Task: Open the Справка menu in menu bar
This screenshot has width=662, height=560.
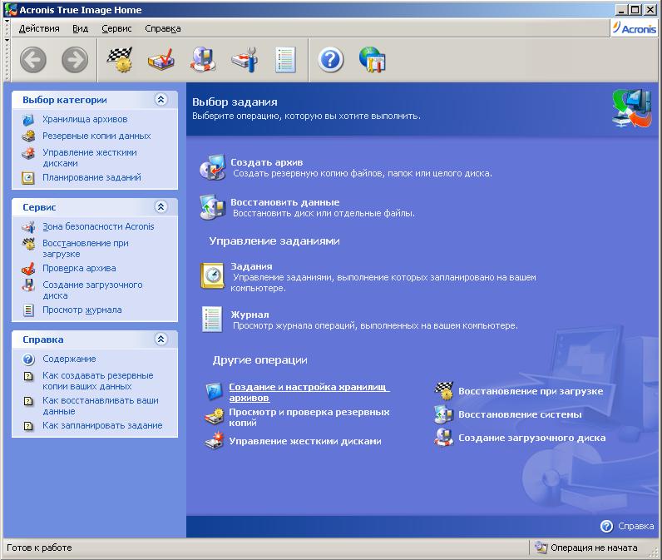Action: tap(162, 29)
